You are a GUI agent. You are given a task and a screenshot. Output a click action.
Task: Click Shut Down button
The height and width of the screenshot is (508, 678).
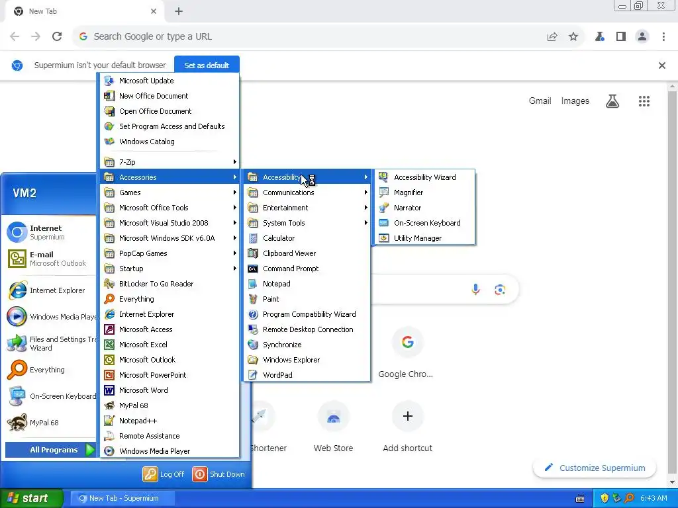pyautogui.click(x=218, y=474)
